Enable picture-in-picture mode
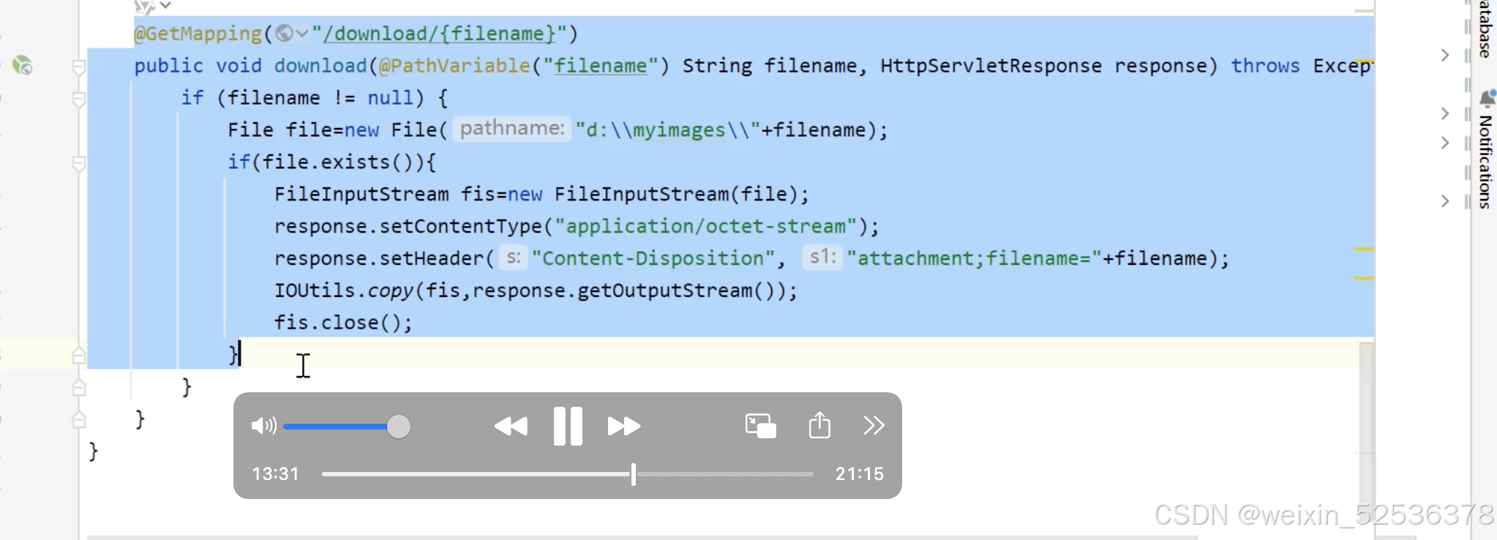 760,426
